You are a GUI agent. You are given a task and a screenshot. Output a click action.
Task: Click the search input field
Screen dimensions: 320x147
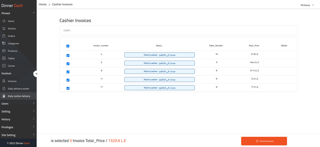178,30
